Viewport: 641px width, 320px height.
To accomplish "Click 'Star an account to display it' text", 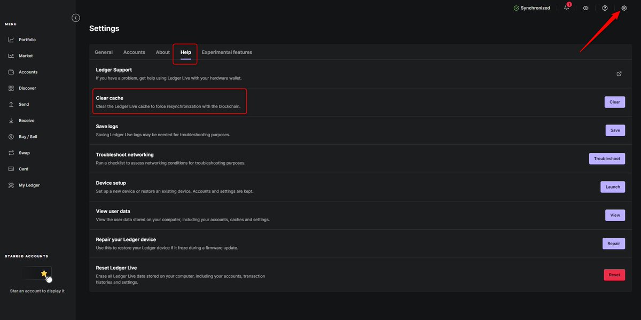I will (37, 291).
